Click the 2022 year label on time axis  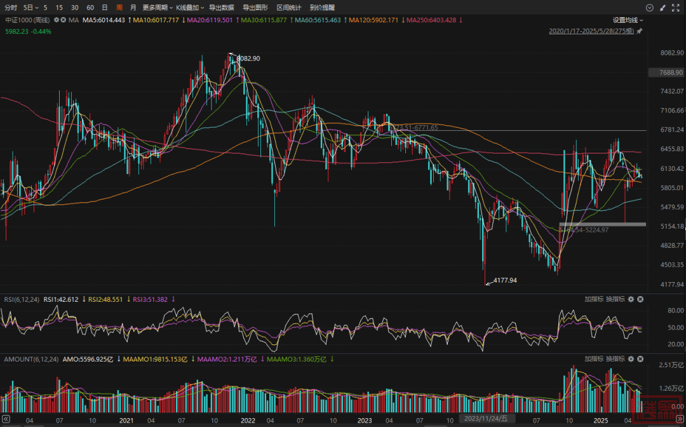pos(248,421)
